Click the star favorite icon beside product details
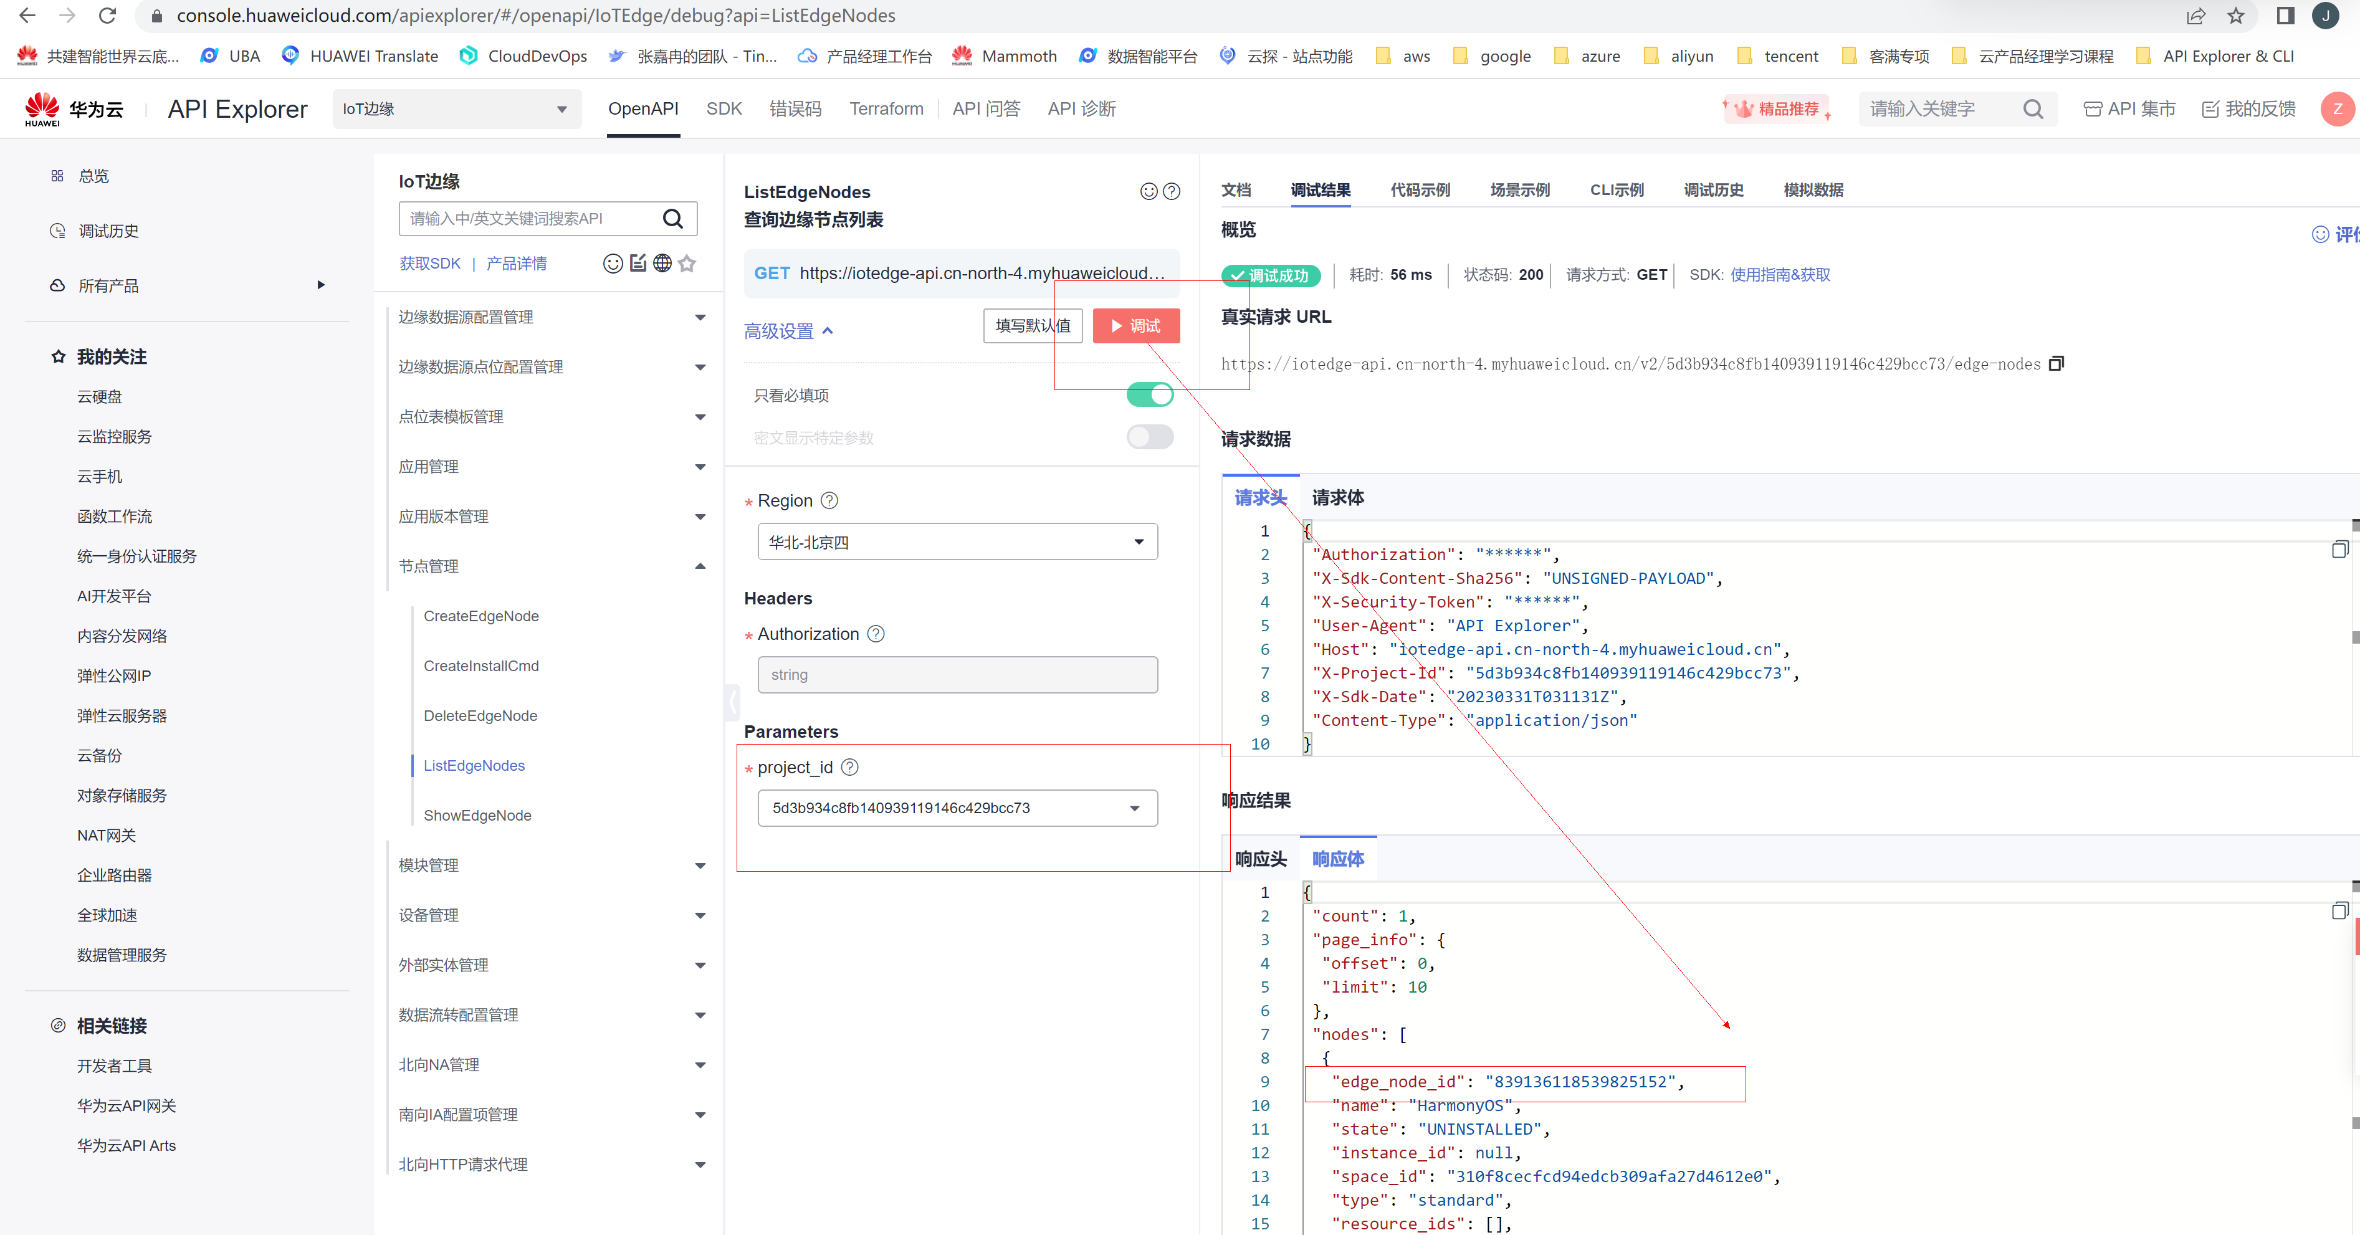Viewport: 2360px width, 1235px height. (x=687, y=264)
